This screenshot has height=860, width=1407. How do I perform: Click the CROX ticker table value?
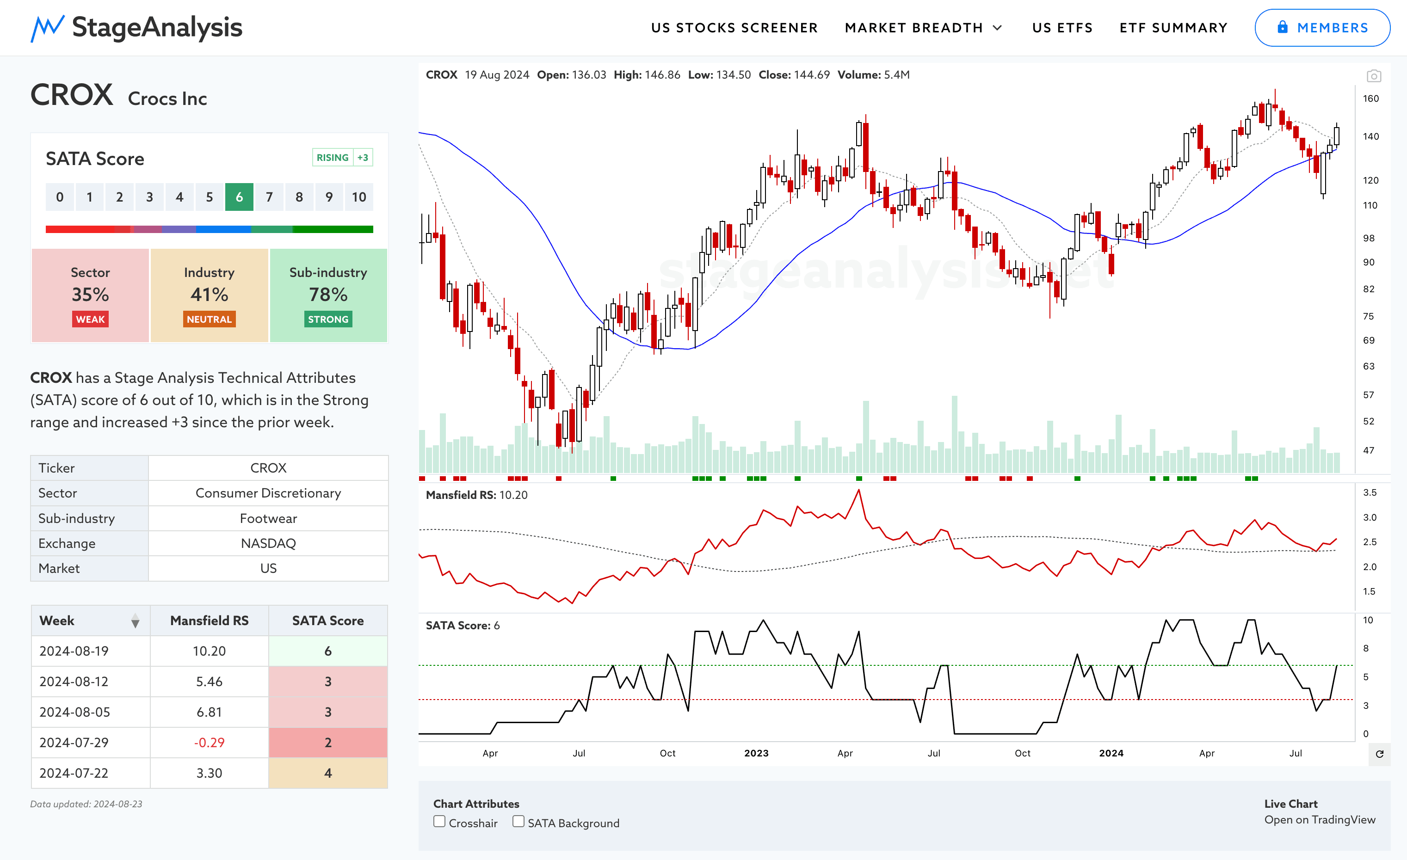[268, 468]
